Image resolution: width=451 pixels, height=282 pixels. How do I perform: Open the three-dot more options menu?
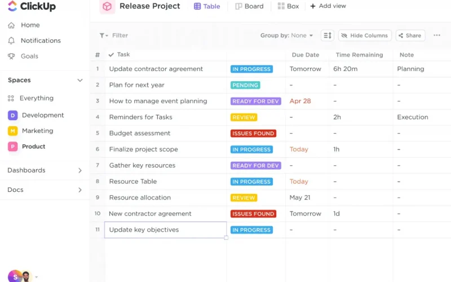point(437,36)
